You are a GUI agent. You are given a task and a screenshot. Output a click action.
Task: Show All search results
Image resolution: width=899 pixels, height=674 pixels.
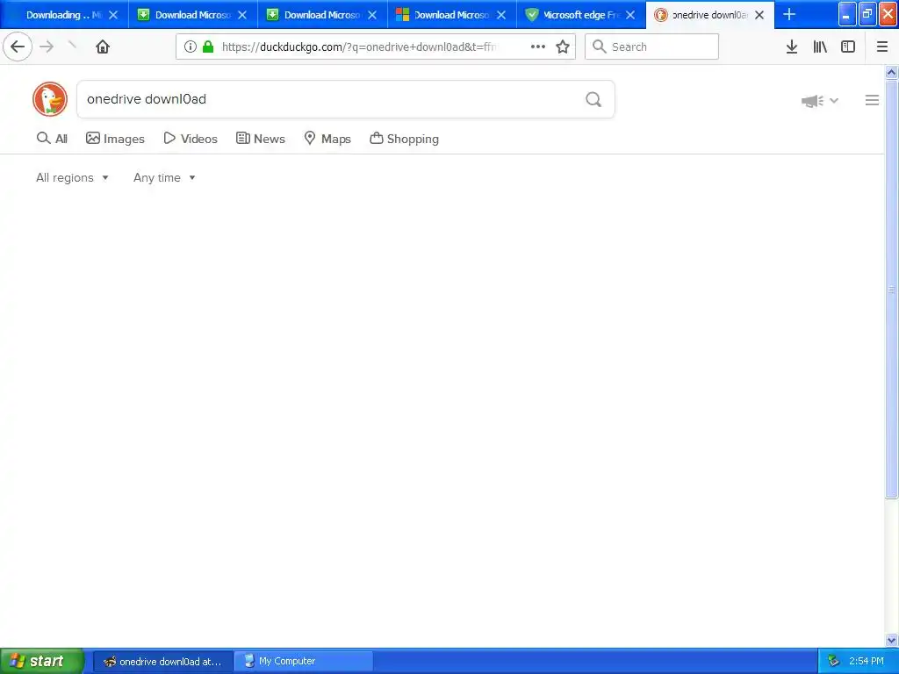tap(52, 139)
